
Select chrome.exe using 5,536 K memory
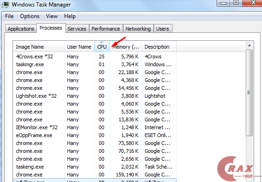[95, 112]
